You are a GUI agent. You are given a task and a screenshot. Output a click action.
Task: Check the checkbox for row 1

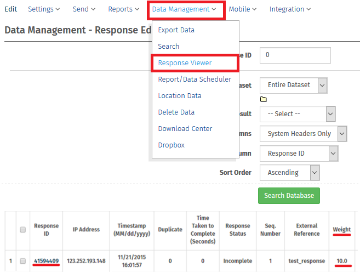[22, 261]
